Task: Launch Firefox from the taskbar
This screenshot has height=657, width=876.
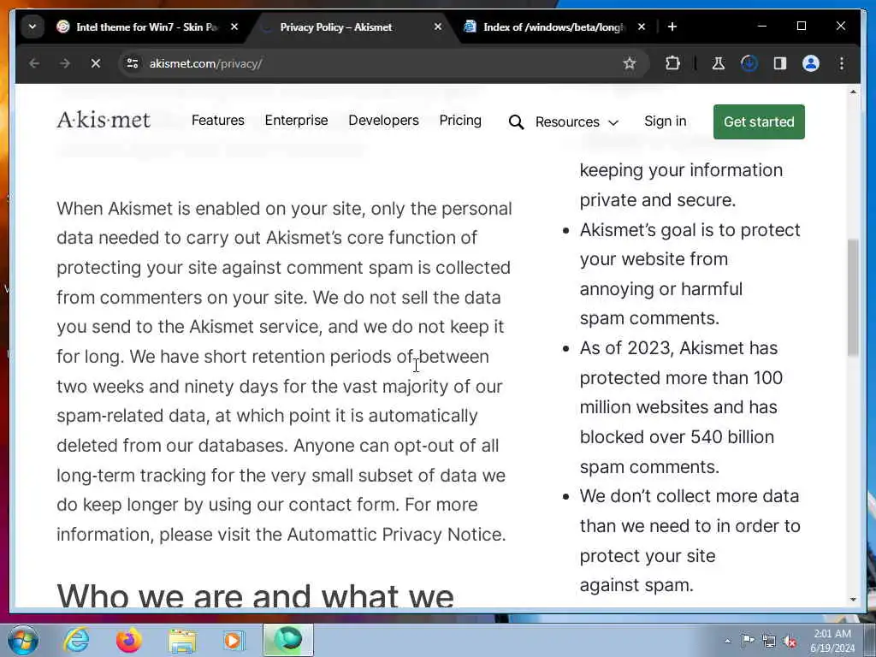Action: tap(128, 640)
